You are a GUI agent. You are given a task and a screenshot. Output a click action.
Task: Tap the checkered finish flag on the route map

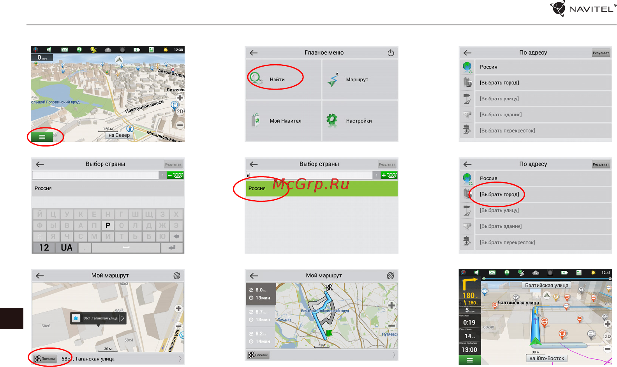pos(329,288)
